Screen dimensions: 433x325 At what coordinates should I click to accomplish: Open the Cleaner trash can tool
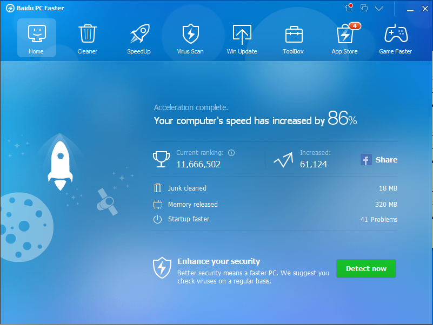(x=88, y=39)
